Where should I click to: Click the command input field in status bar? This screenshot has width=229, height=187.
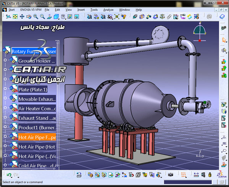188,182
